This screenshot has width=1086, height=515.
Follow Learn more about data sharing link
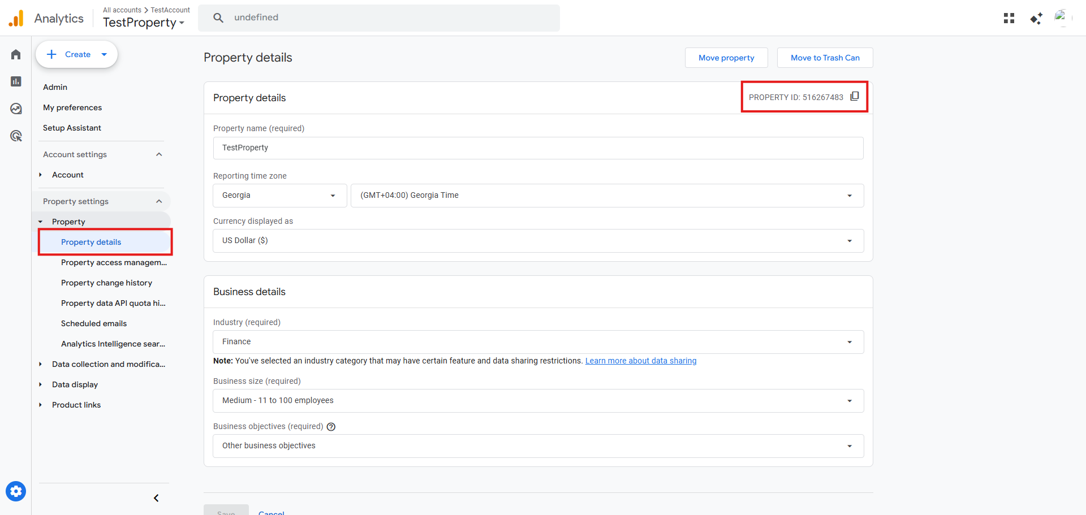pos(640,361)
